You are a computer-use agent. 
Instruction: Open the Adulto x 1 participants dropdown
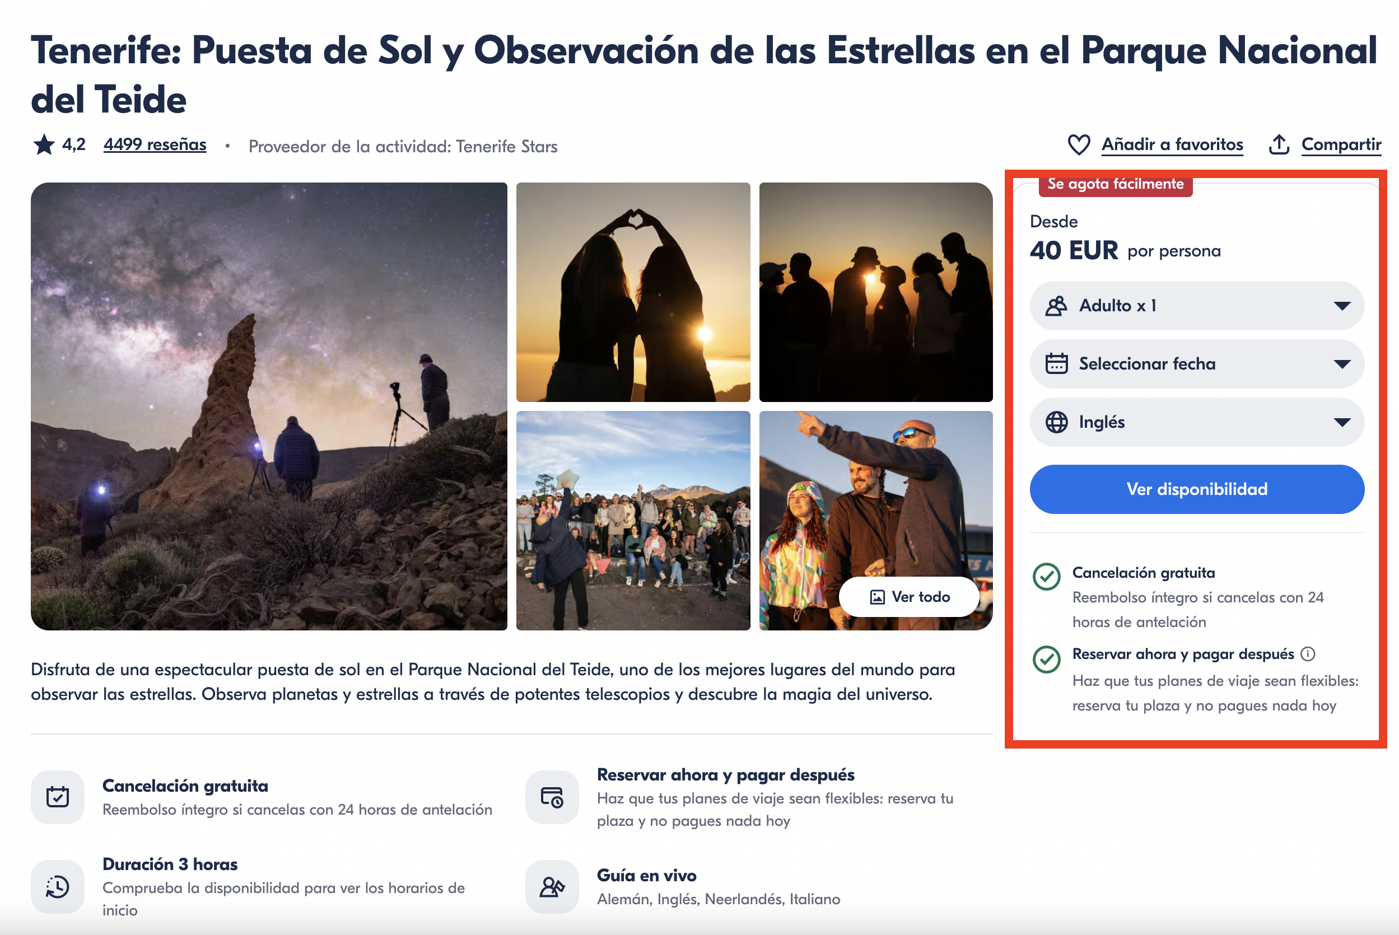pos(1197,306)
